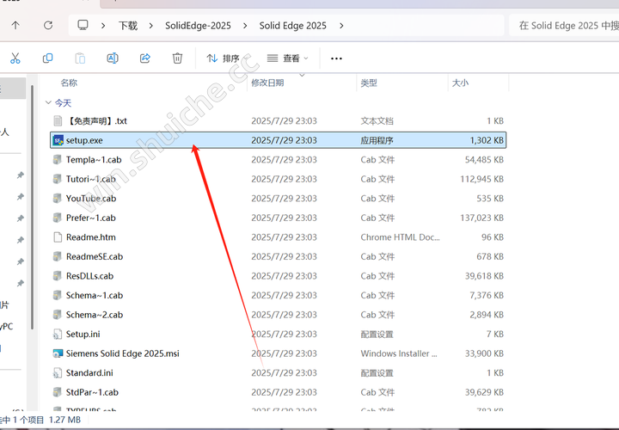
Task: Sort by the 大小 column header
Action: [x=460, y=83]
